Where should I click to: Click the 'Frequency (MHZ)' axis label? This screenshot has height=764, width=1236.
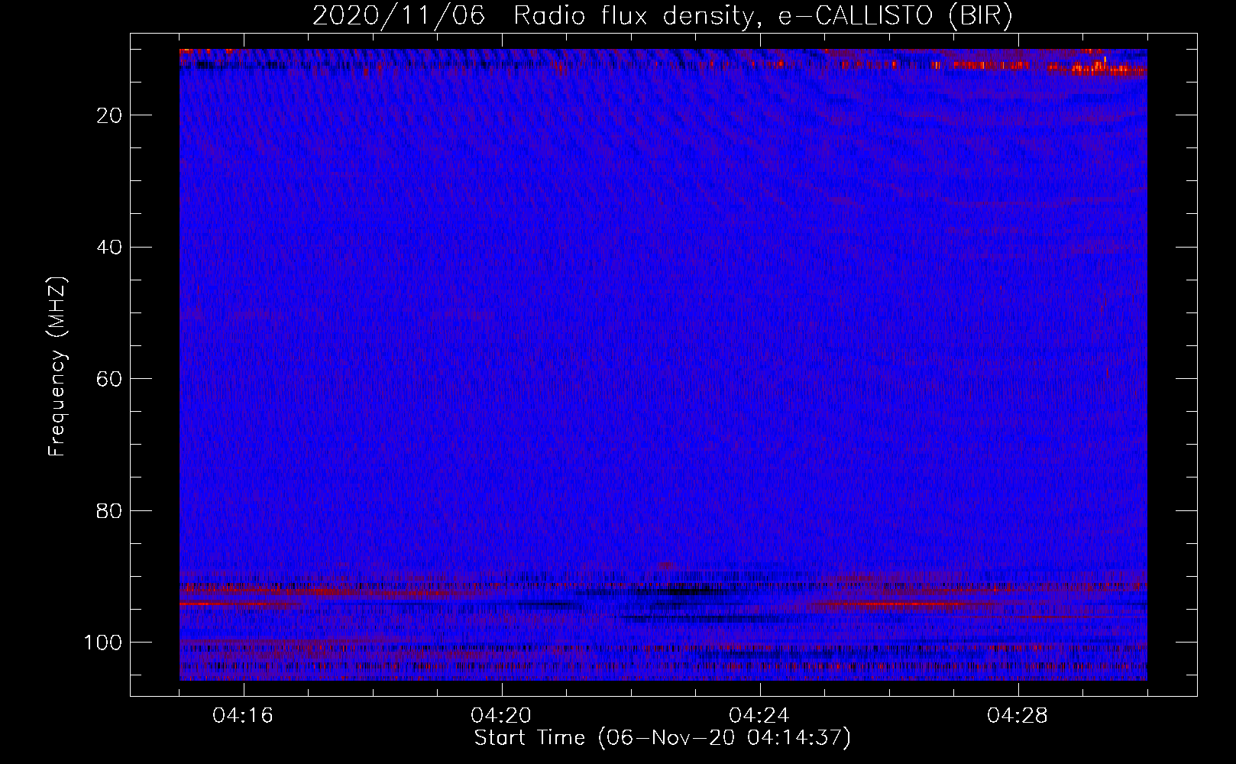(x=57, y=367)
